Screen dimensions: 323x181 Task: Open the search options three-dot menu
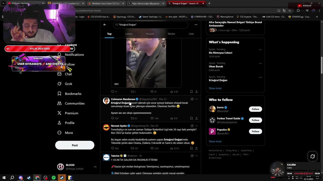click(x=196, y=25)
